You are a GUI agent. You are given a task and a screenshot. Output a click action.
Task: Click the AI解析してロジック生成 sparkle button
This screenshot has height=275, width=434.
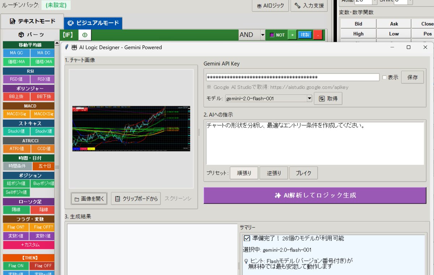click(315, 195)
